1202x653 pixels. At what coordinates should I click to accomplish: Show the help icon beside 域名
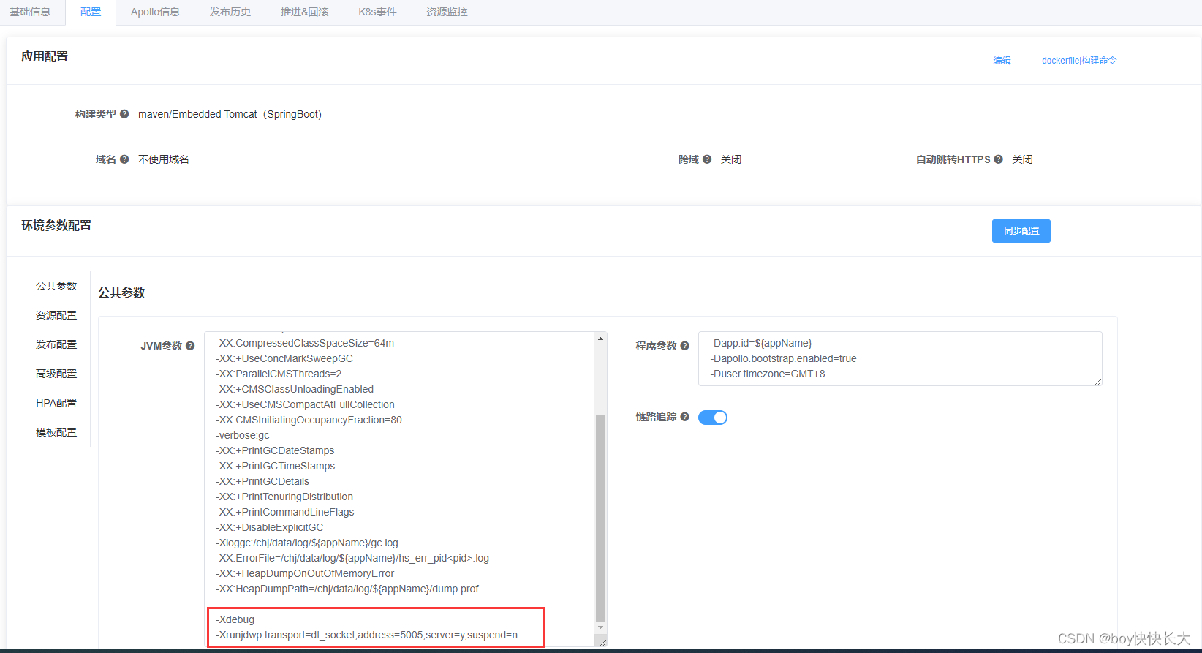click(x=124, y=159)
